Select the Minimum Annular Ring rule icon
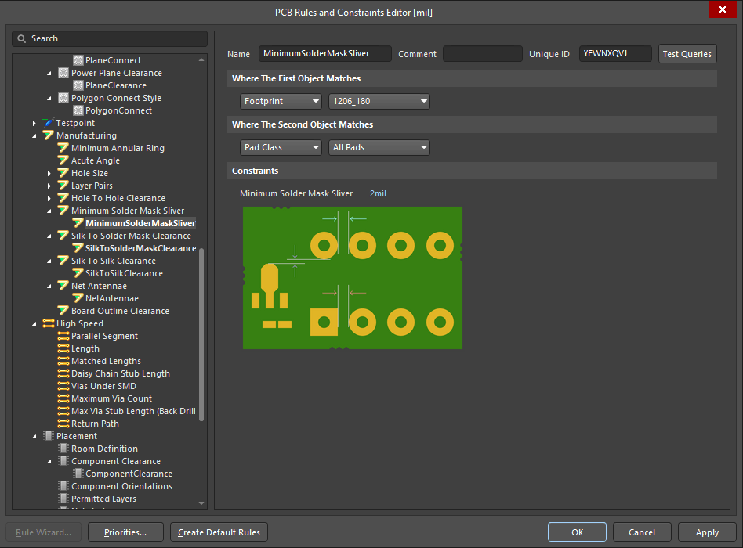The height and width of the screenshot is (548, 743). click(x=63, y=148)
